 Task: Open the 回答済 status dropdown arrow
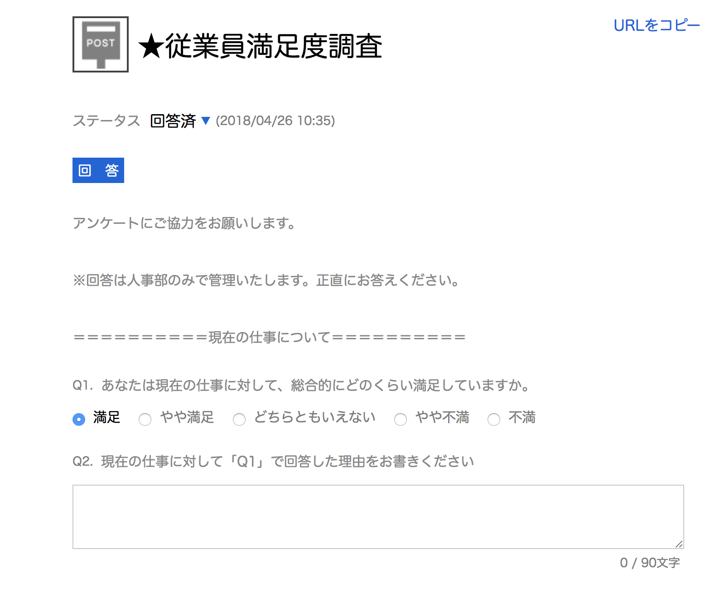pos(206,120)
